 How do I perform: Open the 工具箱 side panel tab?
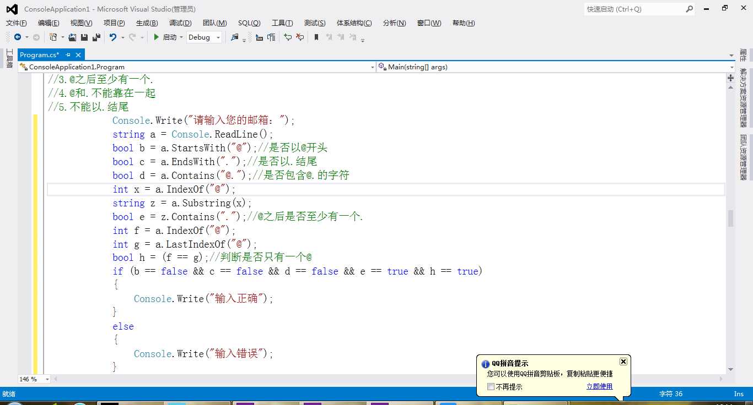point(9,58)
